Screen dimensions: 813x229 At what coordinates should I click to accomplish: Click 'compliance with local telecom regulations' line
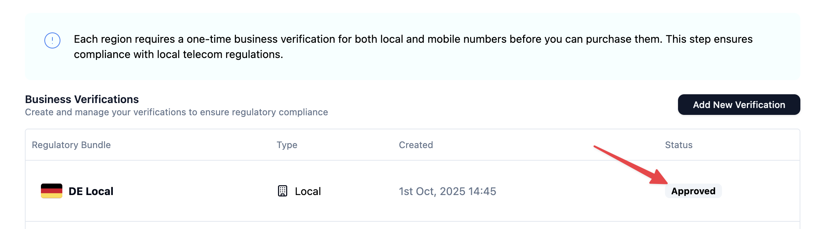click(x=178, y=55)
